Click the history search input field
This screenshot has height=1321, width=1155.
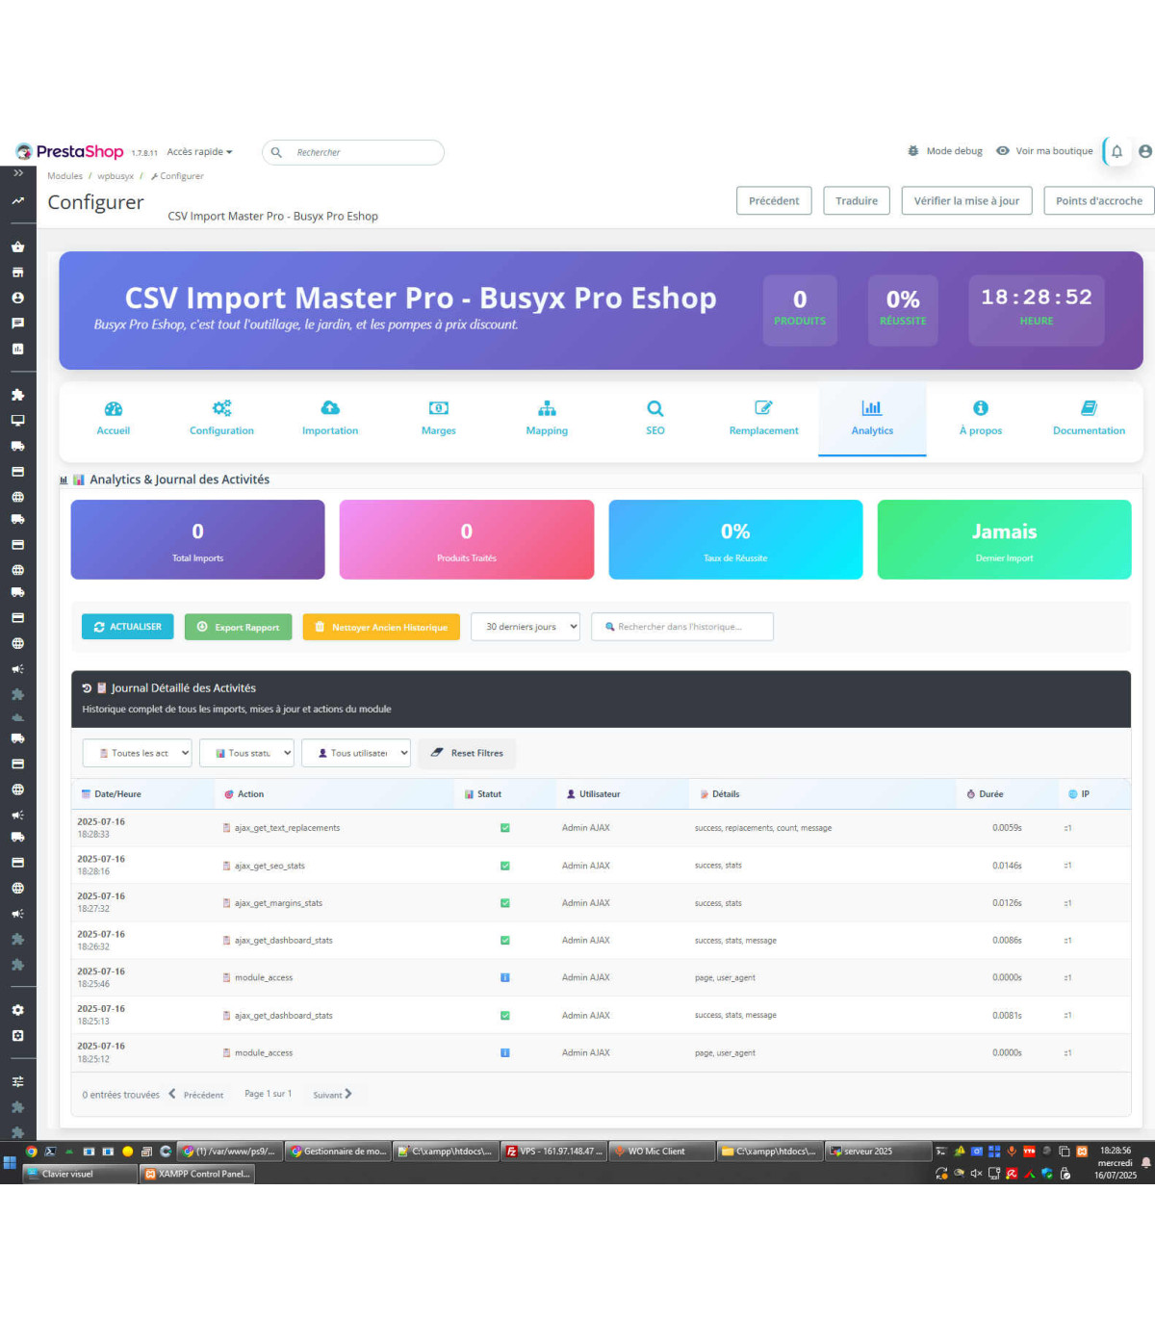click(x=682, y=627)
